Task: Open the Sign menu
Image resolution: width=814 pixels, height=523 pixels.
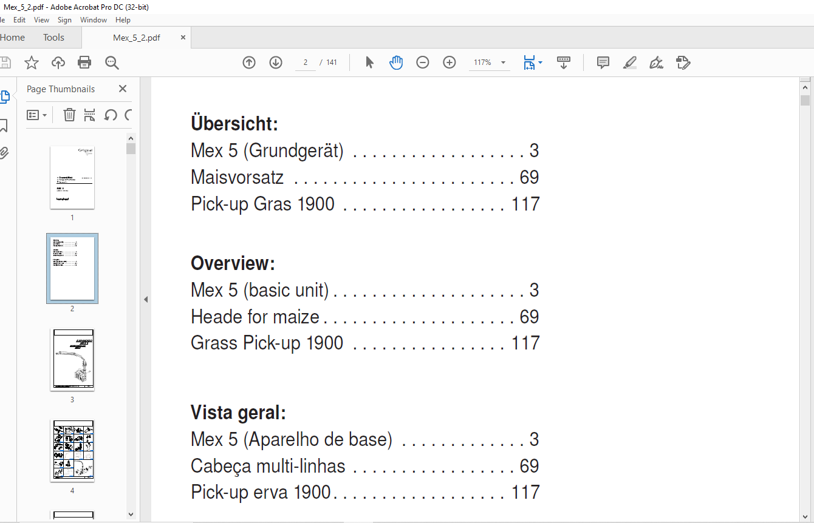Action: (64, 20)
